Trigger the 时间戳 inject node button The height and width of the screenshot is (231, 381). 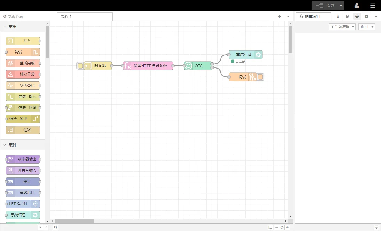tap(80, 66)
